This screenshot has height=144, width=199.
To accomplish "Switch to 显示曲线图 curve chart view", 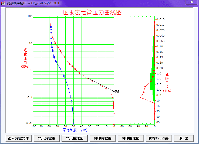I will (x=75, y=138).
